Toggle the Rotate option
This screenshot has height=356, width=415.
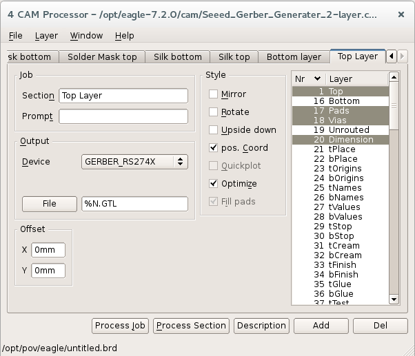[x=214, y=112]
